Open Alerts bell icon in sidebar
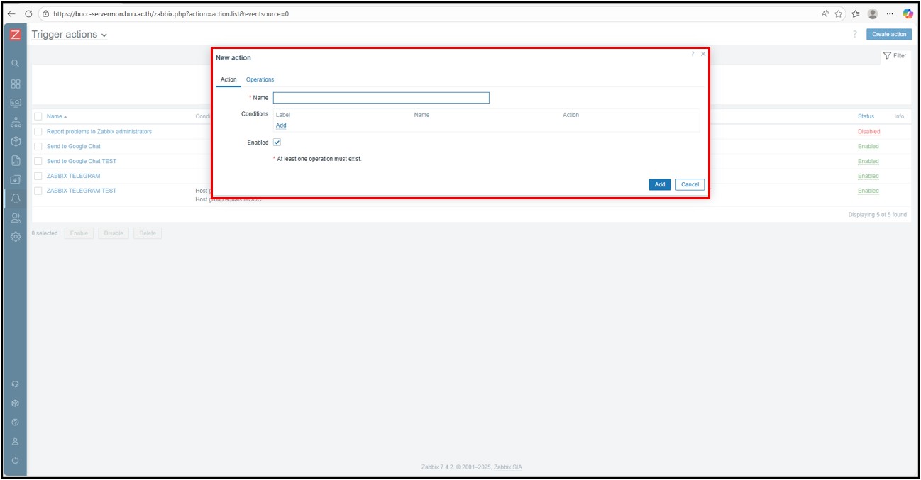The image size is (921, 480). (x=16, y=199)
